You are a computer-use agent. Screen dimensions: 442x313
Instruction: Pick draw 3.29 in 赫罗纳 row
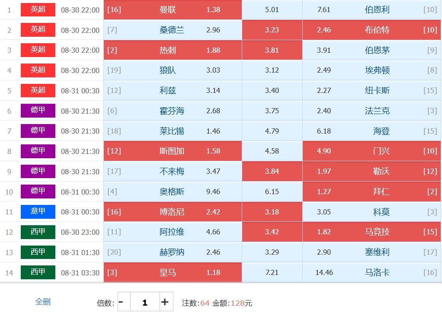272,252
